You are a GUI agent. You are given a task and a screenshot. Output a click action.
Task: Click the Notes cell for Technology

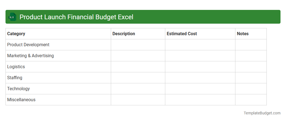pyautogui.click(x=251, y=89)
